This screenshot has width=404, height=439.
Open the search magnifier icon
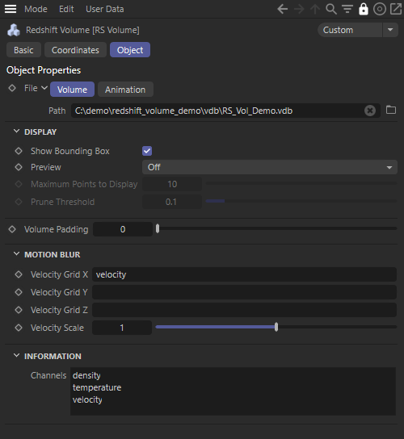pos(331,9)
